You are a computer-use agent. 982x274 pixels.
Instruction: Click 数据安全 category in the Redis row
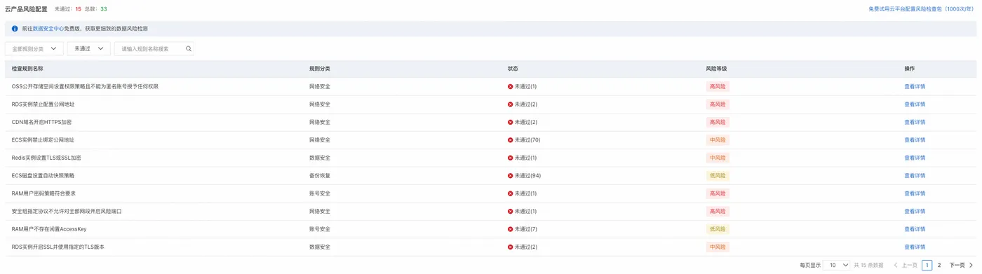point(320,158)
